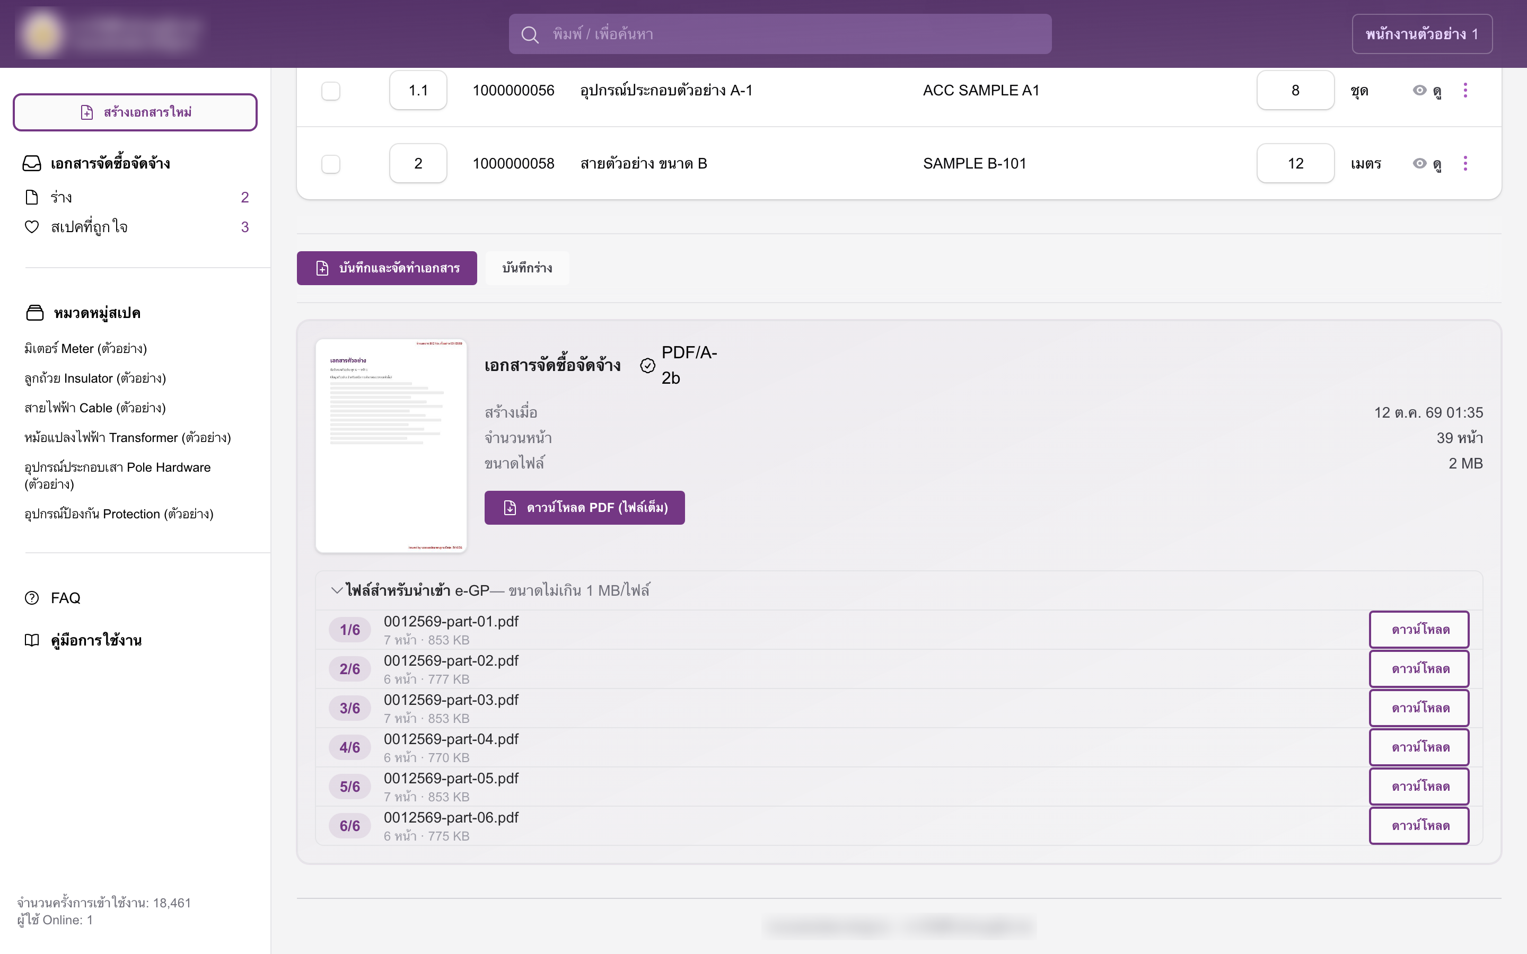Viewport: 1527px width, 954px height.
Task: Collapse the ไฟล์สำหรับนำเข้า e-GP section
Action: coord(337,590)
